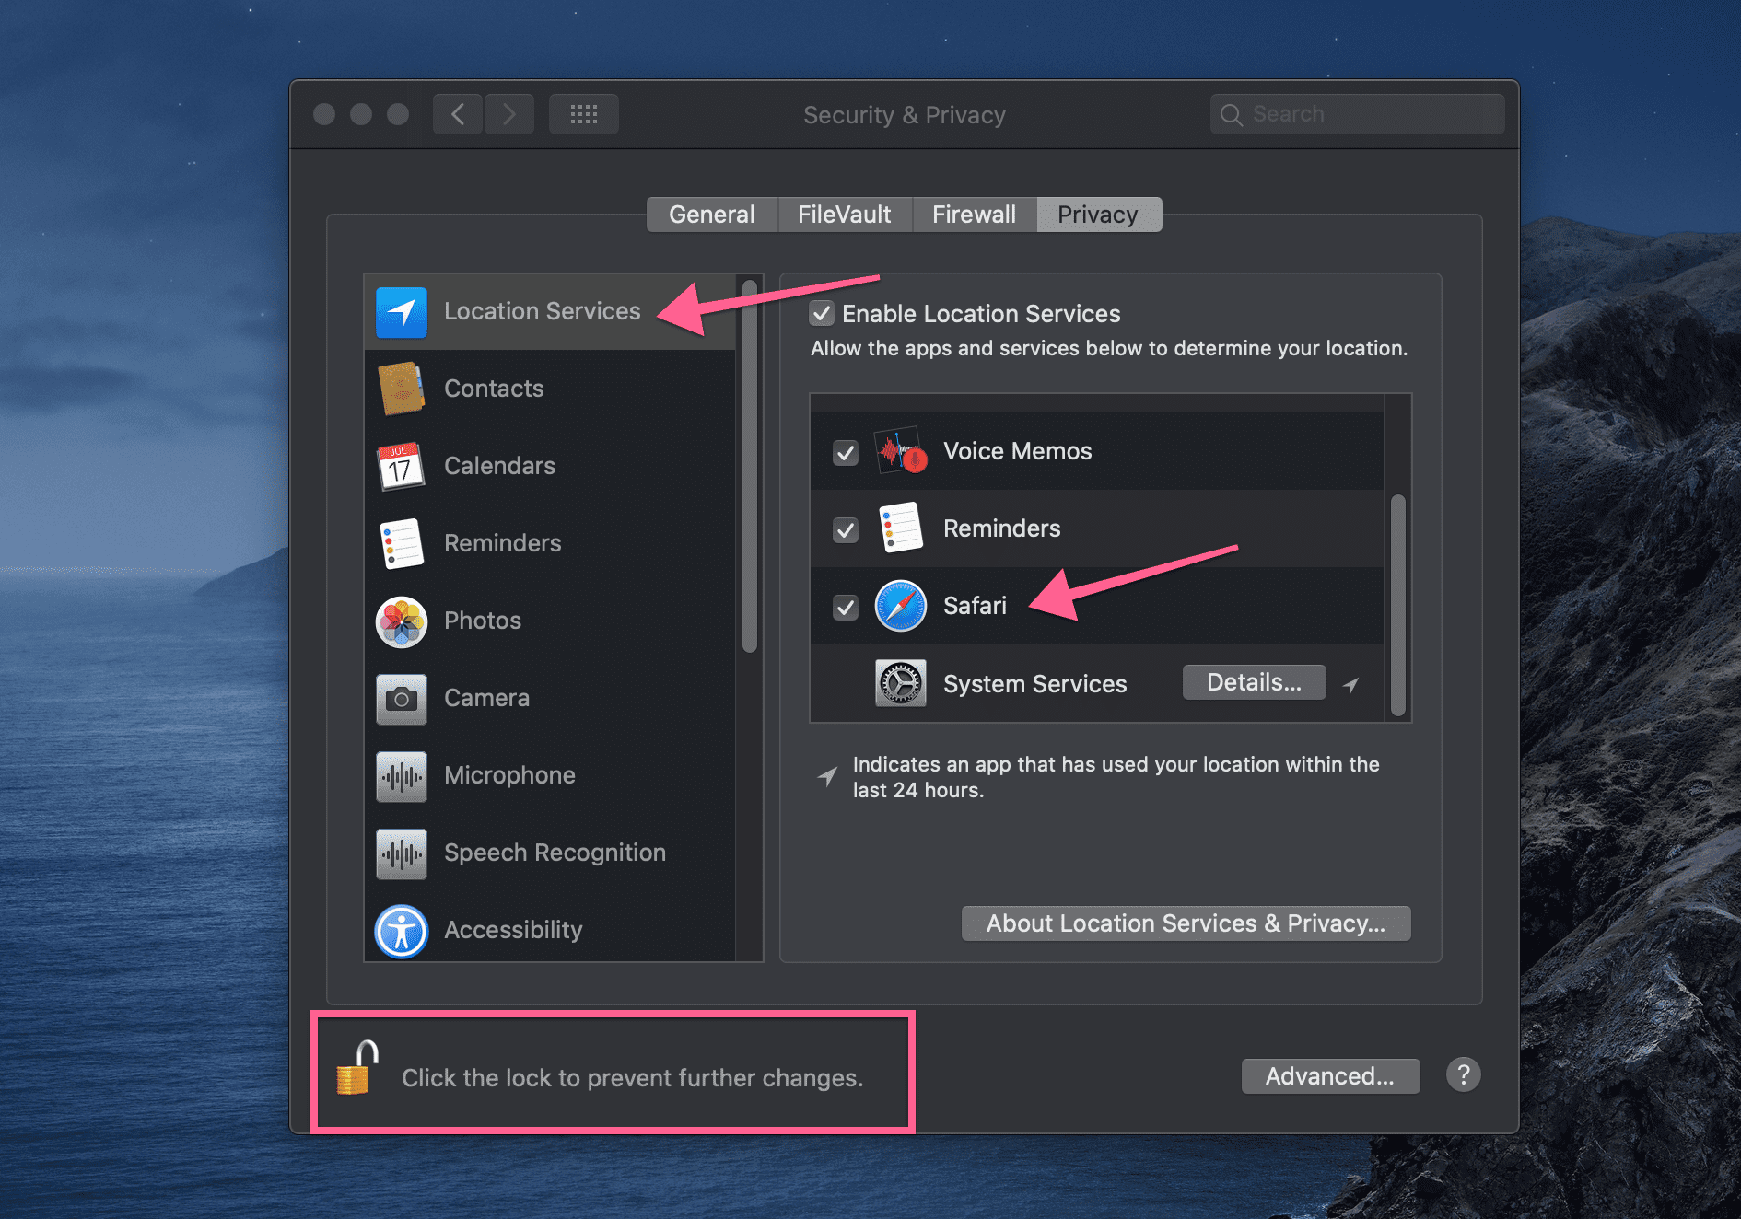Click the Reminders app icon in apps list
Viewport: 1741px width, 1219px height.
coord(901,528)
